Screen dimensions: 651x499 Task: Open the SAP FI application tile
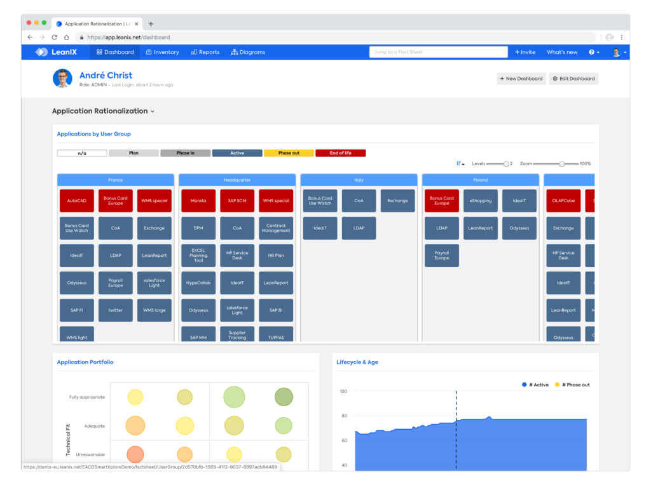point(77,310)
